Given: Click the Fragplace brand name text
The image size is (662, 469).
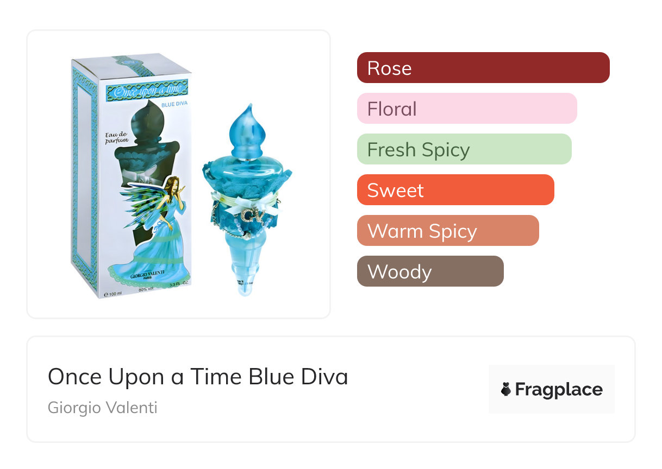Looking at the screenshot, I should 559,390.
